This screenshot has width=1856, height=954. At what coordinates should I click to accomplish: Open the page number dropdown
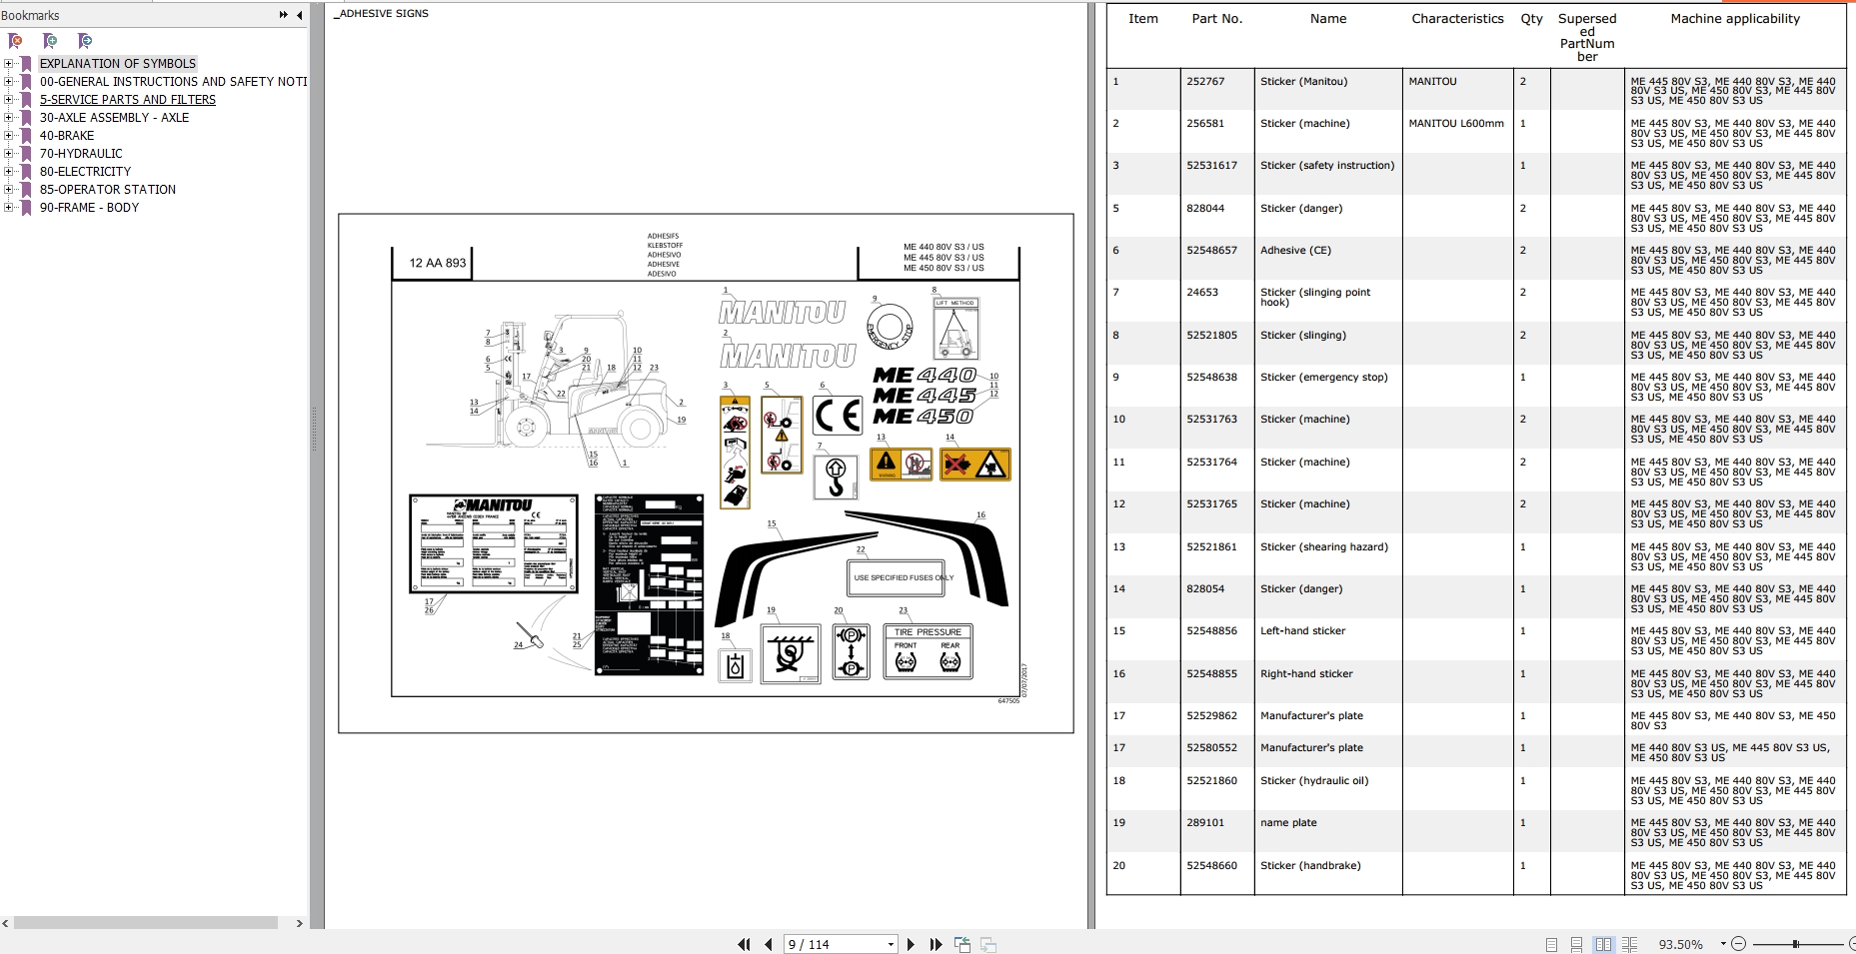(890, 944)
